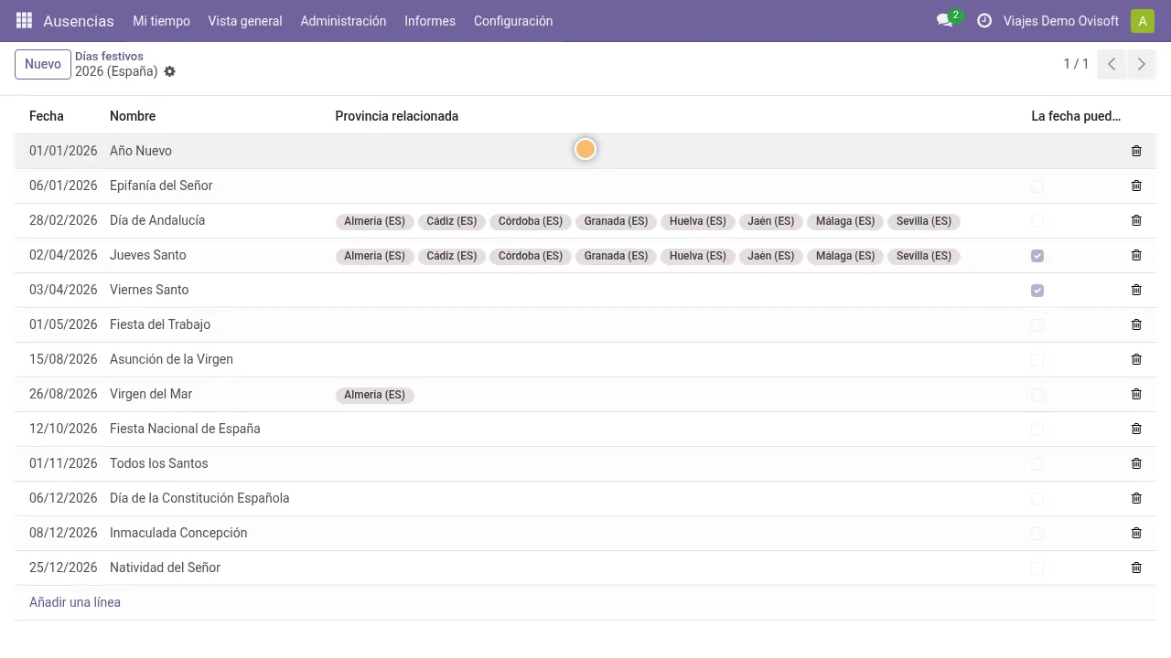Delete the Fiesta del Trabajo row

tap(1136, 324)
